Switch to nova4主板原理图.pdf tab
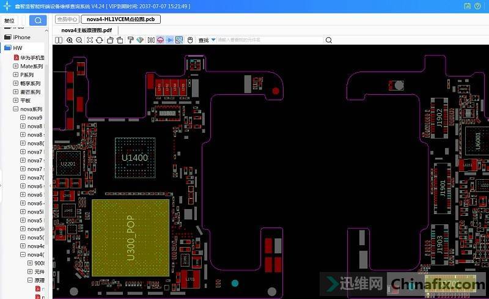This screenshot has width=489, height=299. 86,30
